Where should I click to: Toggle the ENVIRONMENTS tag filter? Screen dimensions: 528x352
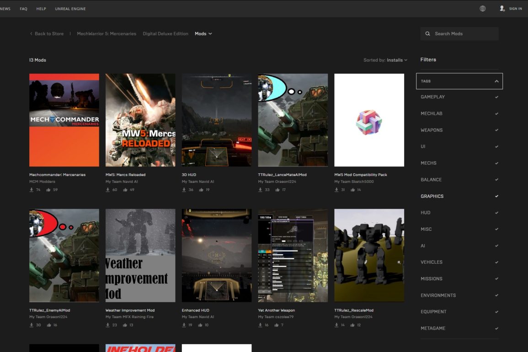pyautogui.click(x=459, y=295)
